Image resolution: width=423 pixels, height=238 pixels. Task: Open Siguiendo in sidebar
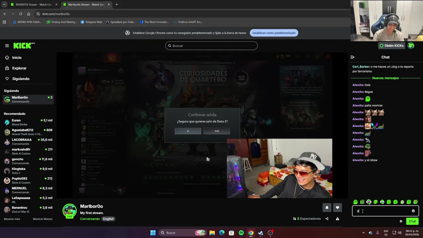pos(20,79)
